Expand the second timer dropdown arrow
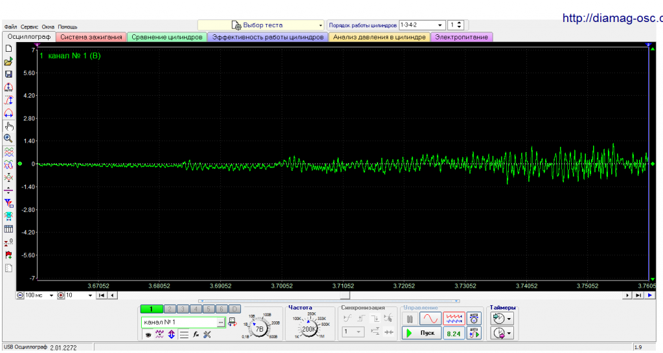This screenshot has height=353, width=663. pyautogui.click(x=509, y=333)
